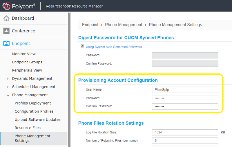Click the Digest Confirm Password field
This screenshot has width=232, height=147.
coord(185,64)
